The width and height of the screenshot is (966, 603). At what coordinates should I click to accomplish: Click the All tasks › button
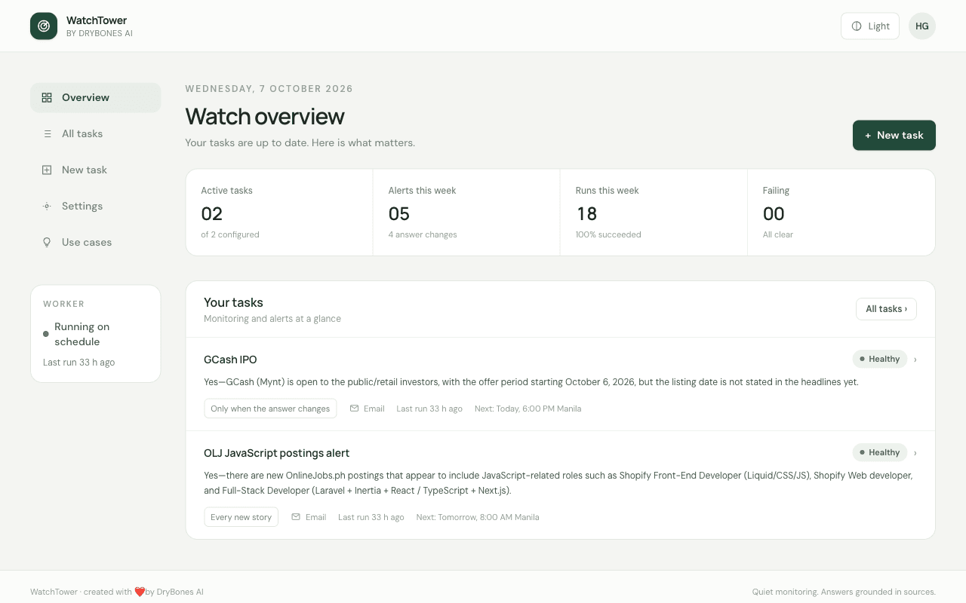[x=886, y=309]
